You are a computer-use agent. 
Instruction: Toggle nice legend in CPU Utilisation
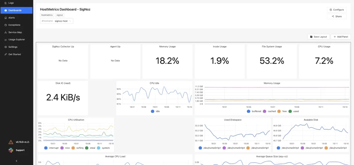coord(66,148)
